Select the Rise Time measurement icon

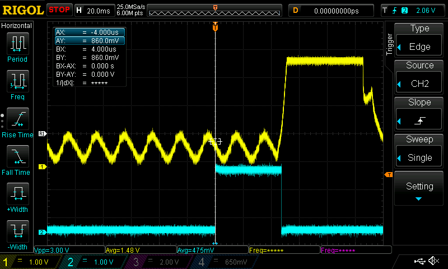18,119
